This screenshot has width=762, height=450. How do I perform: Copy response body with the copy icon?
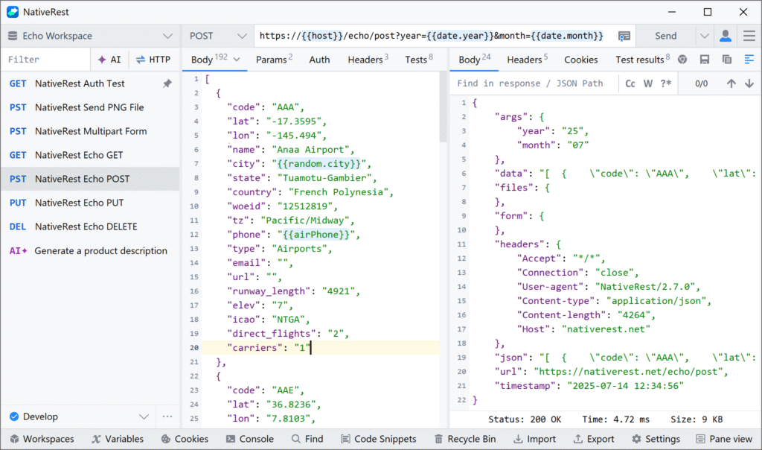tap(727, 60)
